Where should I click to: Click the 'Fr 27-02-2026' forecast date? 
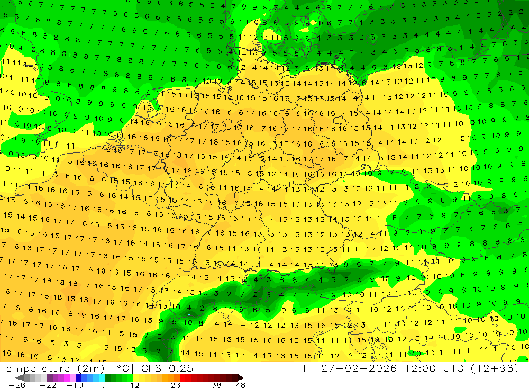350,368
